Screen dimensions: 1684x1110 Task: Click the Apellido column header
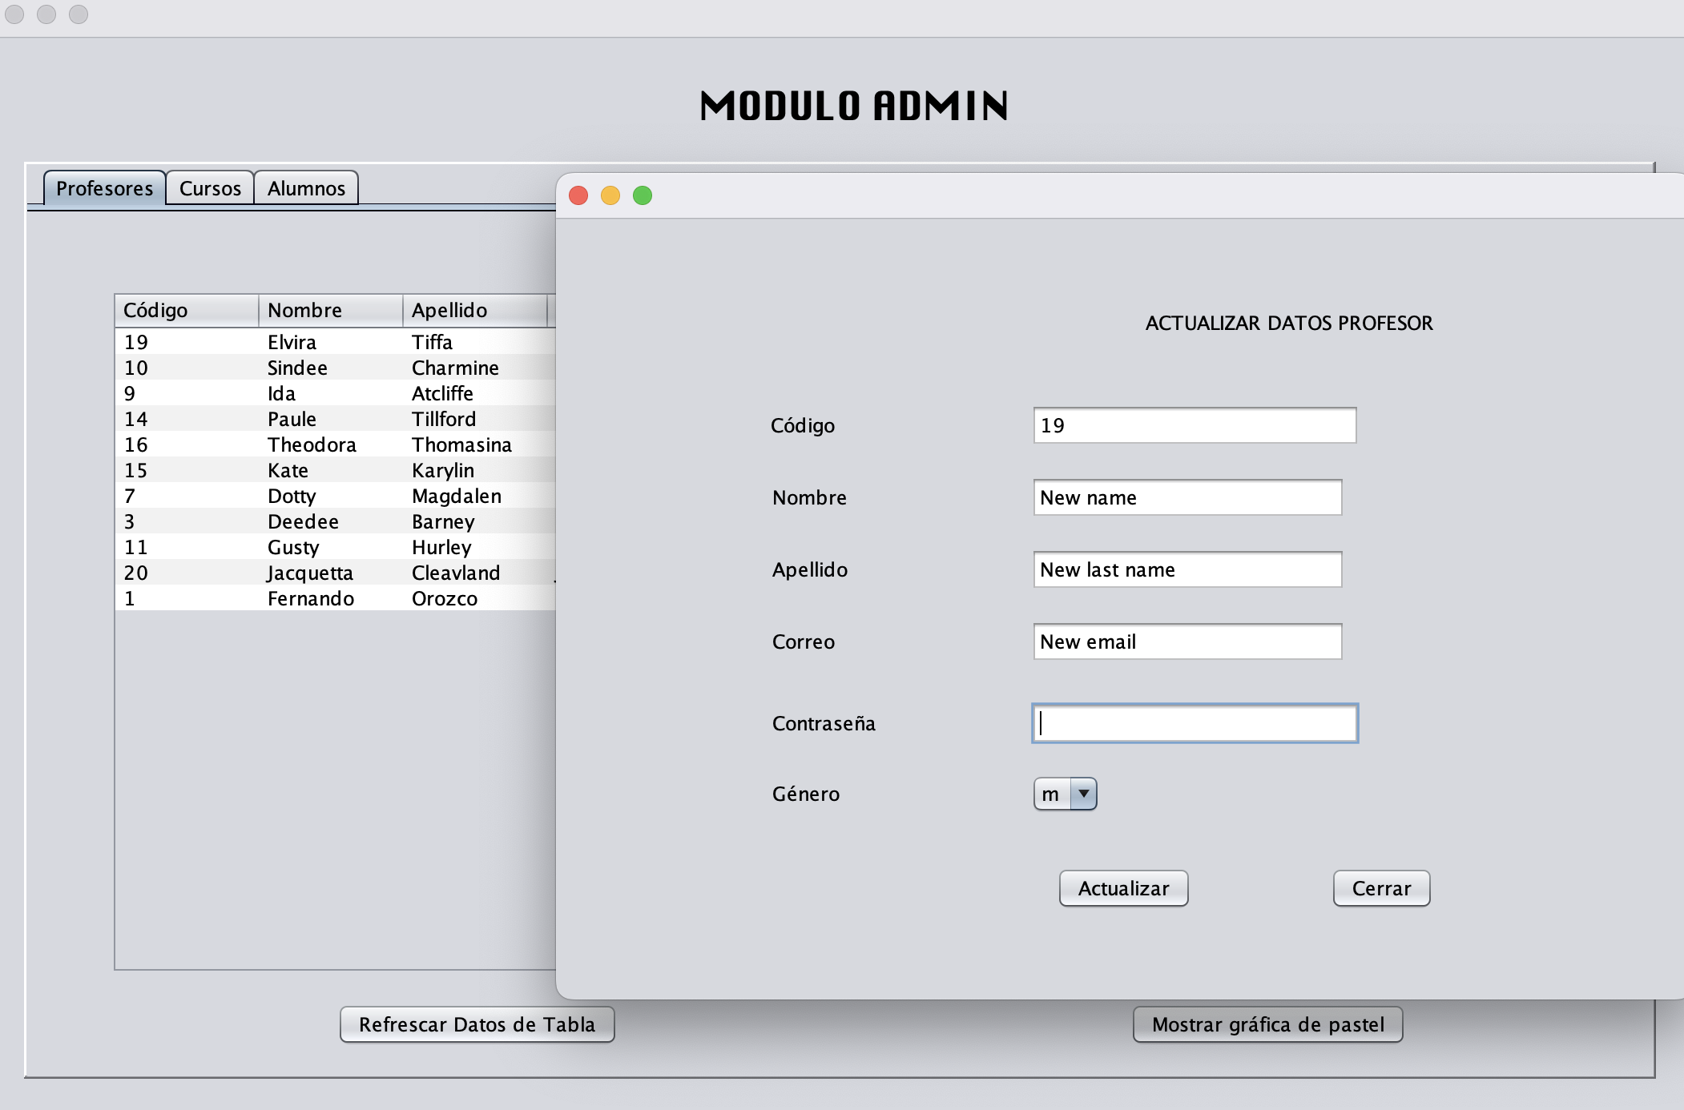474,310
